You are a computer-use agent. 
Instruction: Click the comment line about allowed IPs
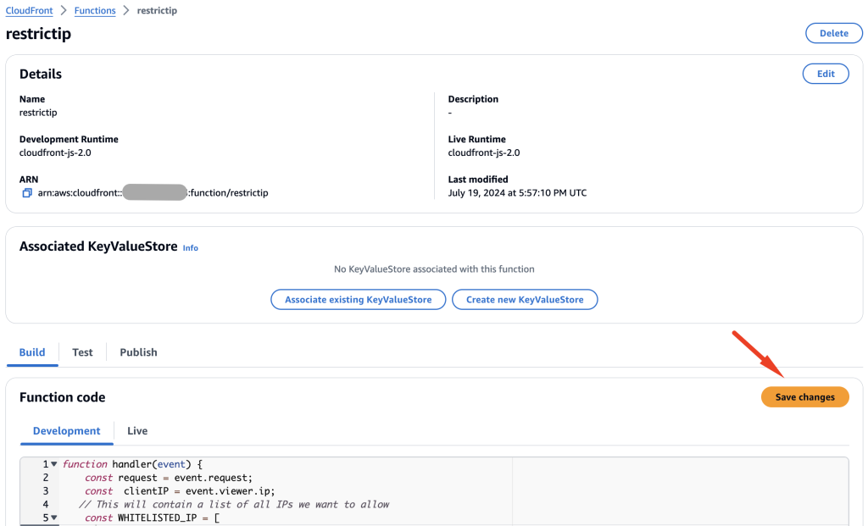(x=234, y=505)
